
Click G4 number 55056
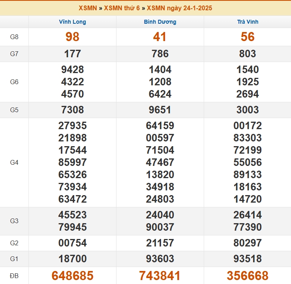tap(248, 162)
